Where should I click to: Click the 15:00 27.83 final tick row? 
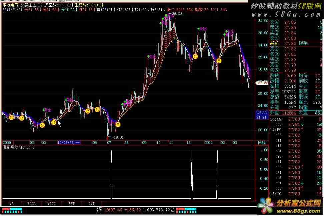296,194
